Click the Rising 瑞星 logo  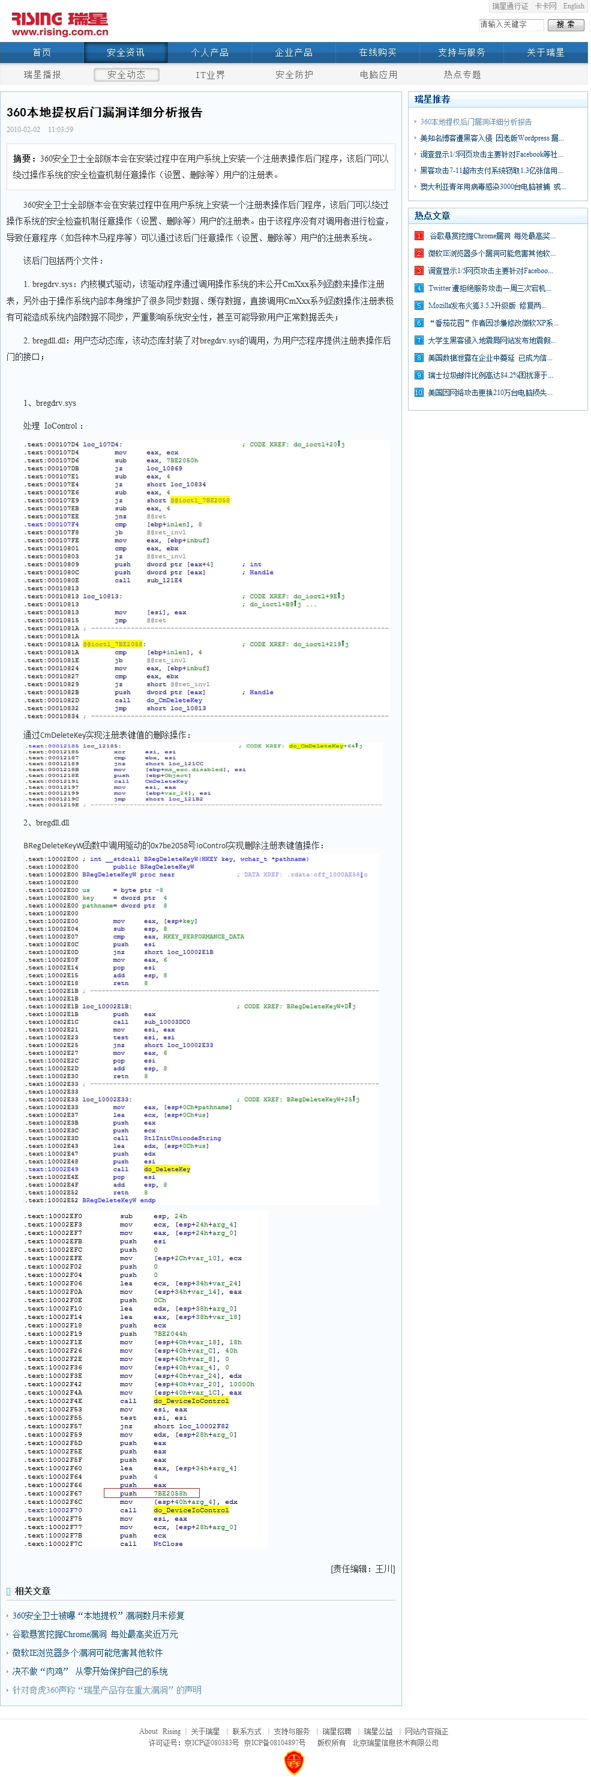60,23
